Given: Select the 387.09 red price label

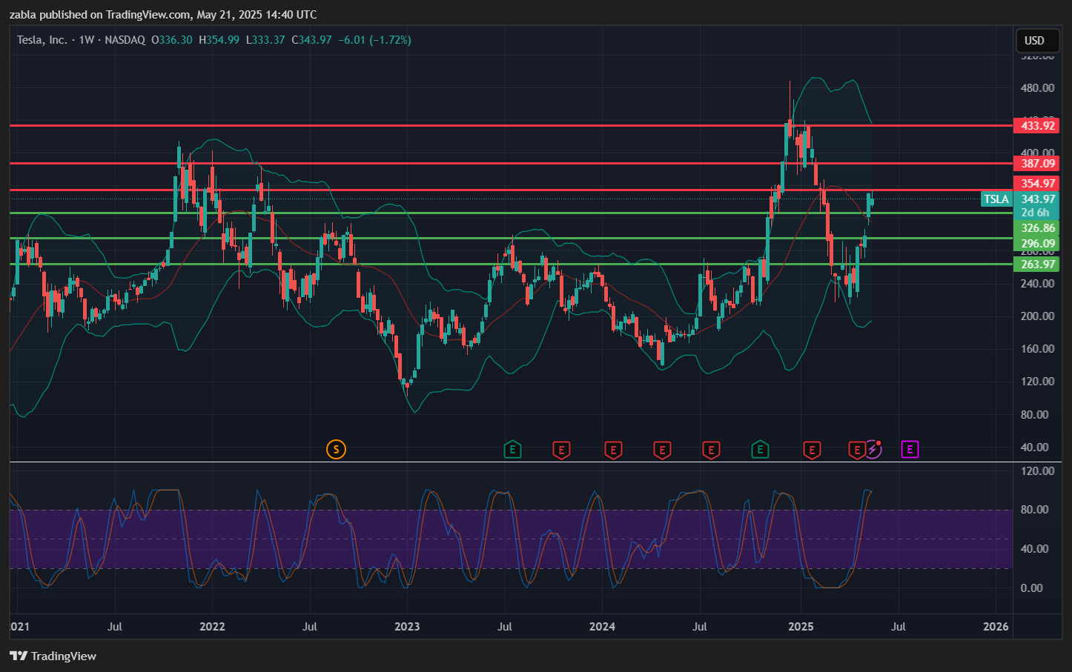Looking at the screenshot, I should click(1036, 164).
